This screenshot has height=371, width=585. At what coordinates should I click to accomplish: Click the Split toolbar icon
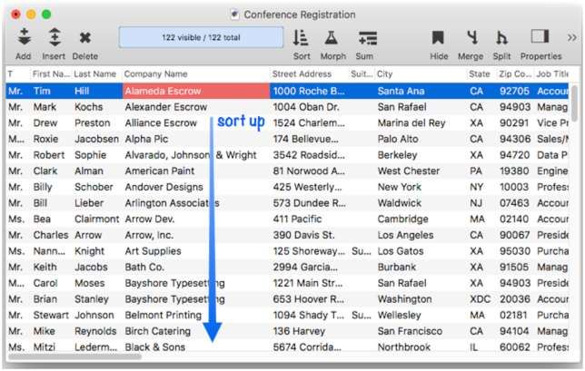501,37
